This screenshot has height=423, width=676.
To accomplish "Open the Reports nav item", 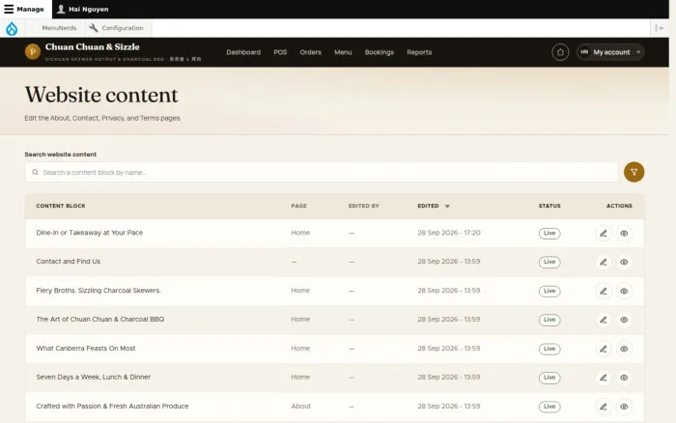I will tap(419, 52).
